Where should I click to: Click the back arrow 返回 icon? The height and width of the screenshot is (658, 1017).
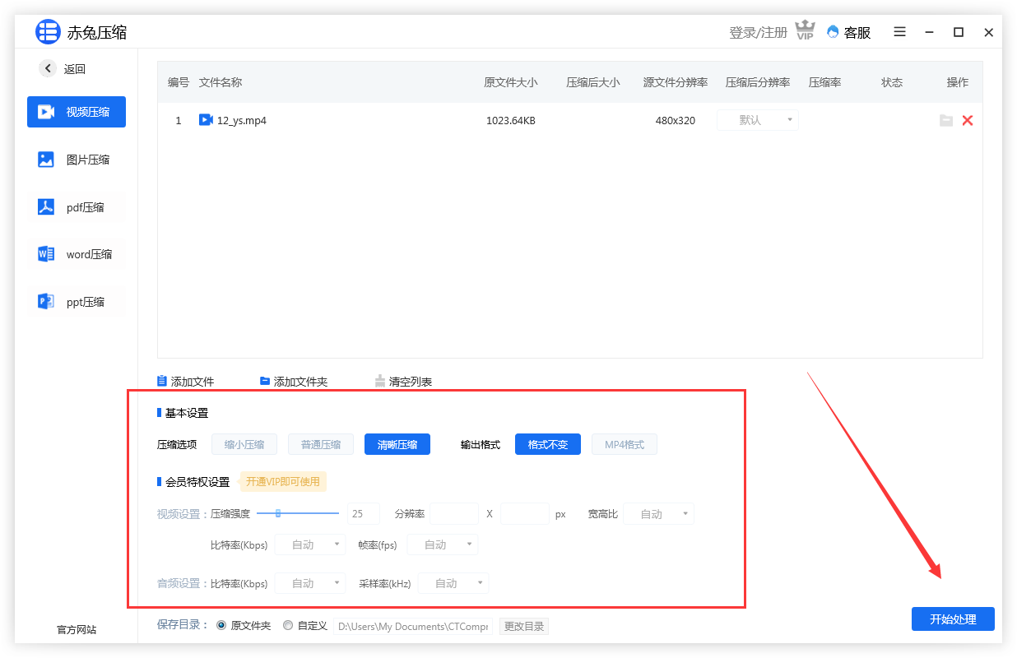[48, 69]
